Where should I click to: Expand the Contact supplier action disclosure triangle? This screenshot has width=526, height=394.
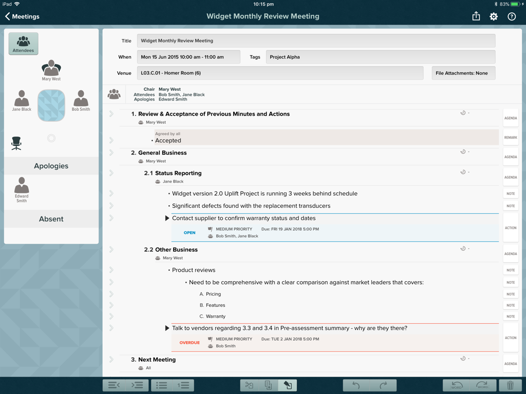(166, 218)
